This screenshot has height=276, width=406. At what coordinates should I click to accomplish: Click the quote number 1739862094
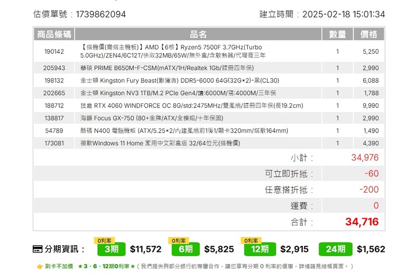click(x=101, y=14)
